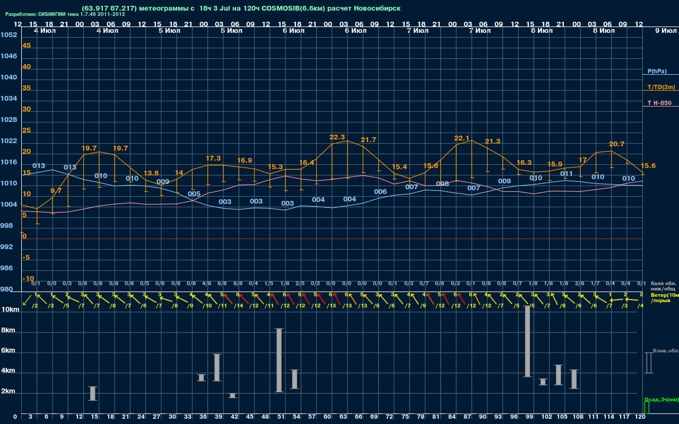Select the P(hPa) legend label
Image resolution: width=679 pixels, height=424 pixels.
657,71
